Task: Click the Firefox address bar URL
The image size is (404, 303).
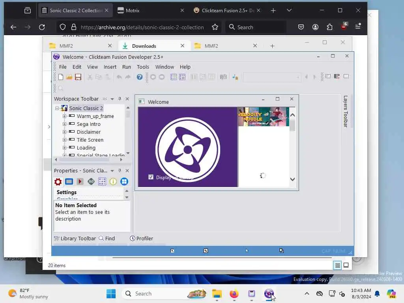Action: (x=142, y=27)
